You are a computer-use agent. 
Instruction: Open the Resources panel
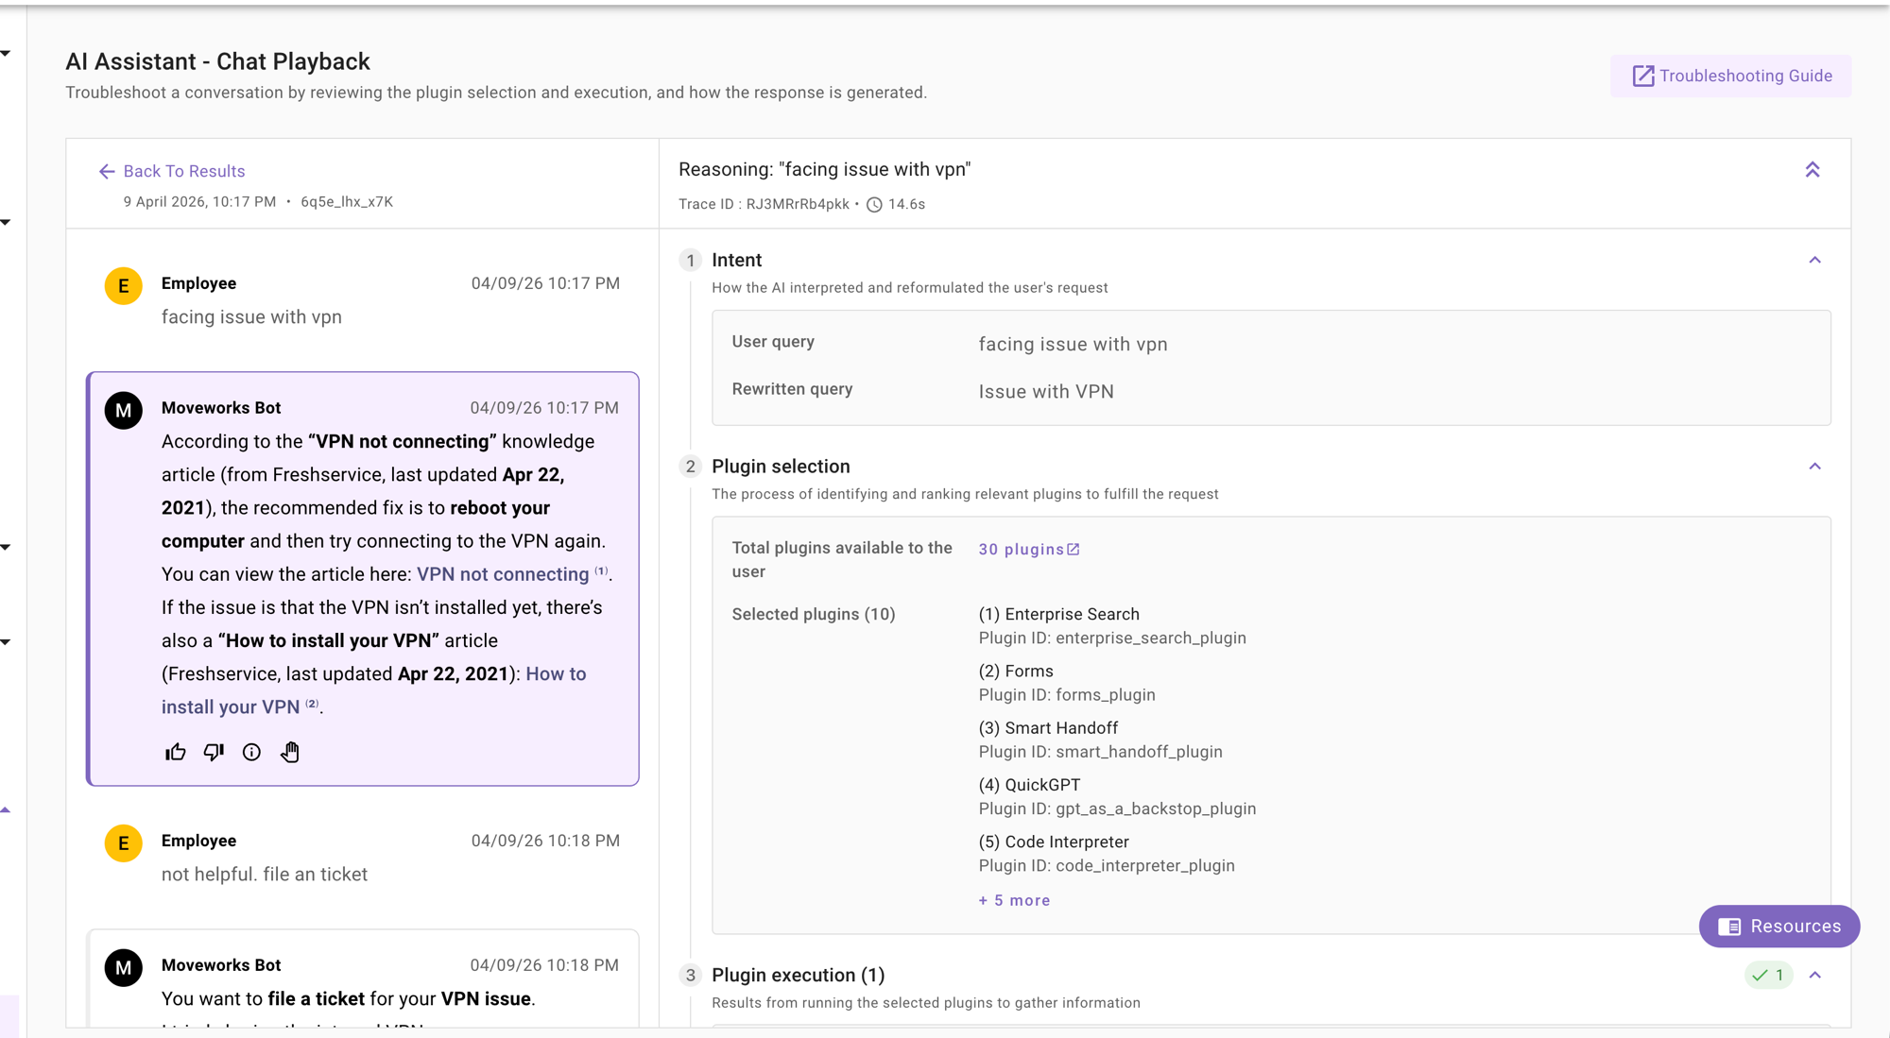[1779, 927]
